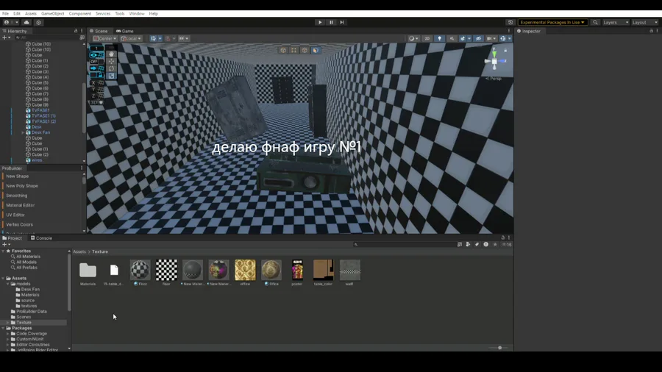Click ProBuilder edge selection mode icon

305,50
